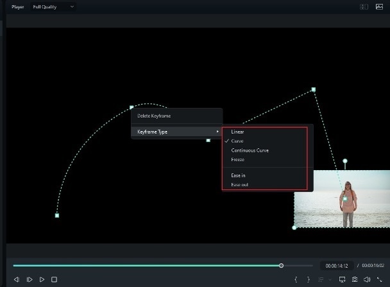Select the keyframe point at bottom left of path
Image resolution: width=390 pixels, height=287 pixels.
click(57, 216)
